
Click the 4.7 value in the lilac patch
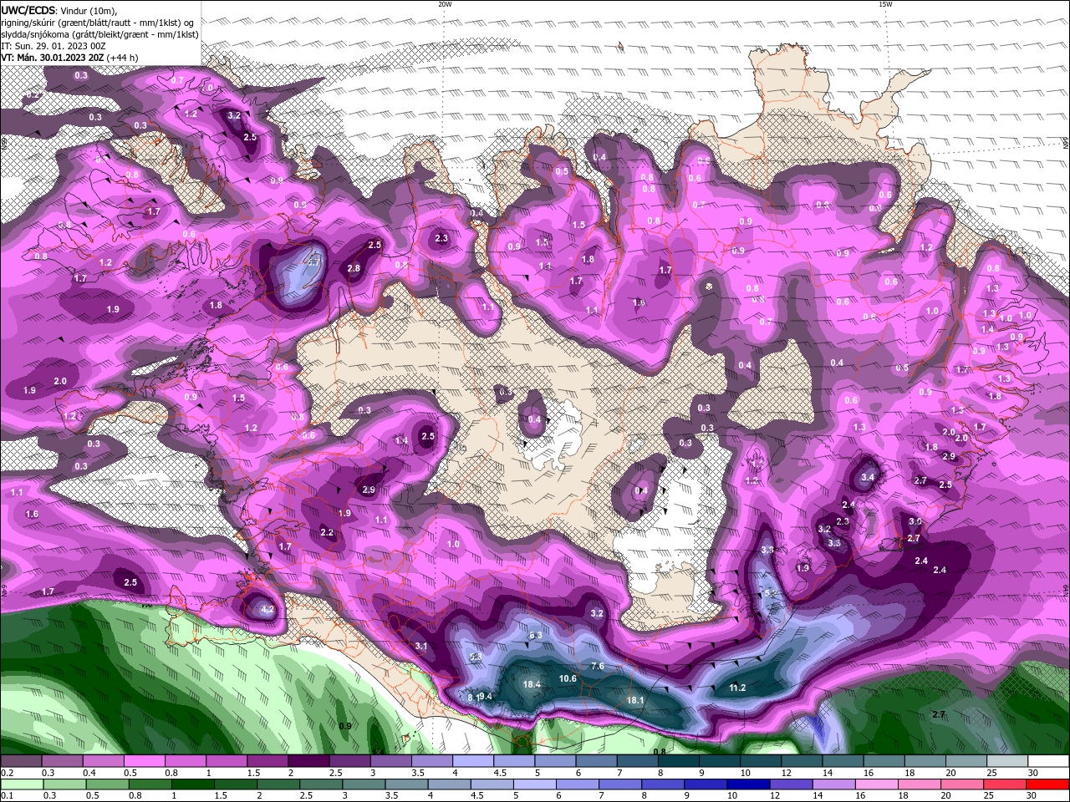point(314,261)
